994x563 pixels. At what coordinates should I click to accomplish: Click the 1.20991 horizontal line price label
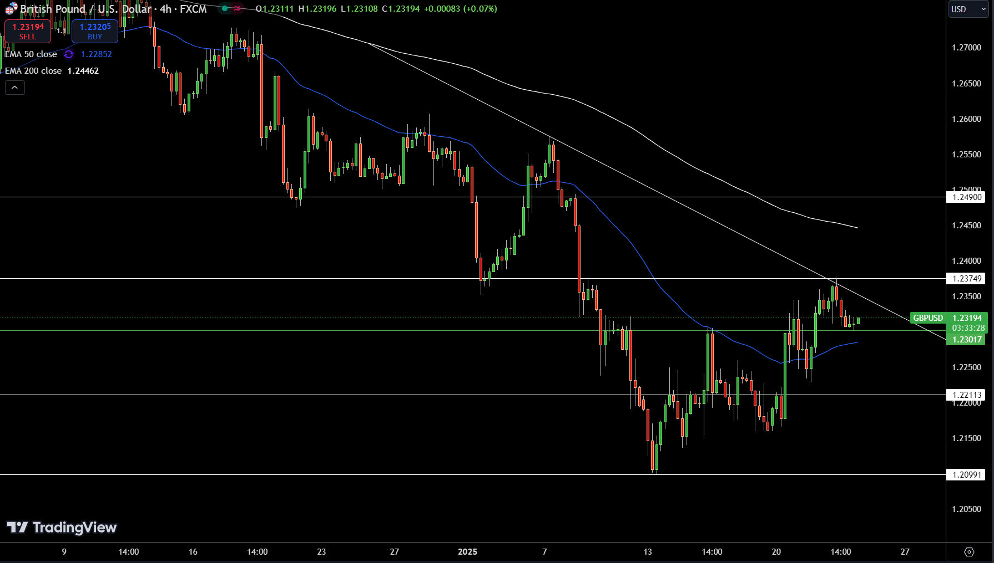coord(966,475)
